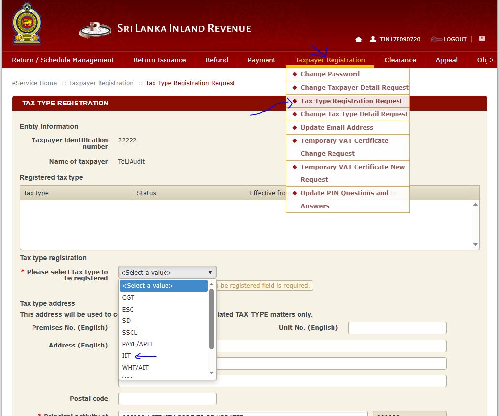Open alerts via the exclamation mark icon

click(481, 38)
